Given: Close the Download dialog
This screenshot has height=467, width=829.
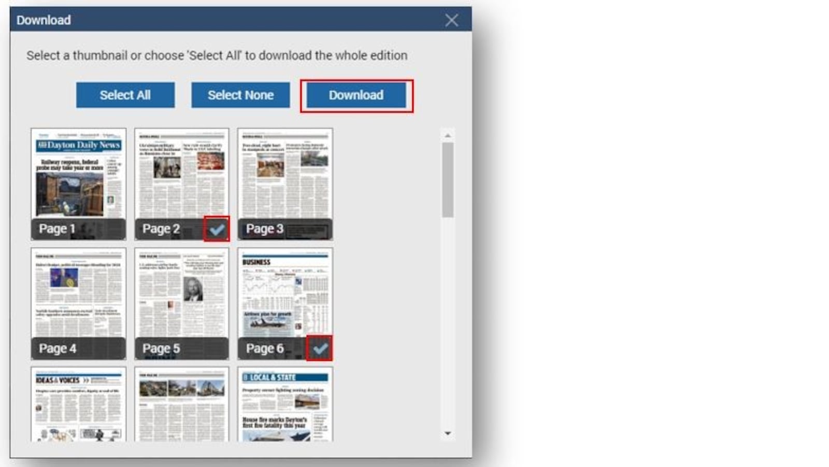Looking at the screenshot, I should pyautogui.click(x=451, y=20).
